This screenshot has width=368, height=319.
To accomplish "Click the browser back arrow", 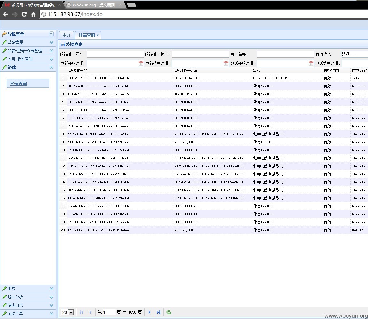I will [x=6, y=14].
